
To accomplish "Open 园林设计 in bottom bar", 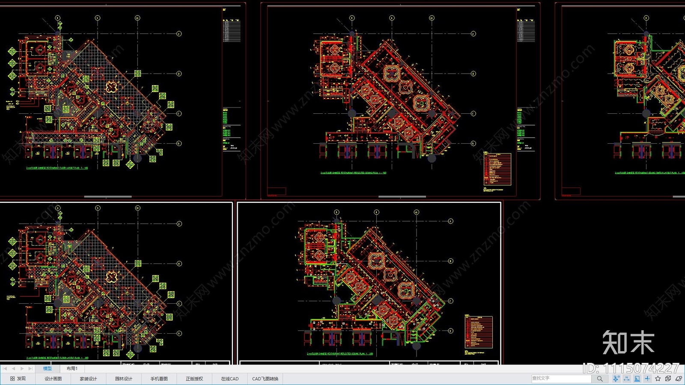I will click(x=124, y=379).
